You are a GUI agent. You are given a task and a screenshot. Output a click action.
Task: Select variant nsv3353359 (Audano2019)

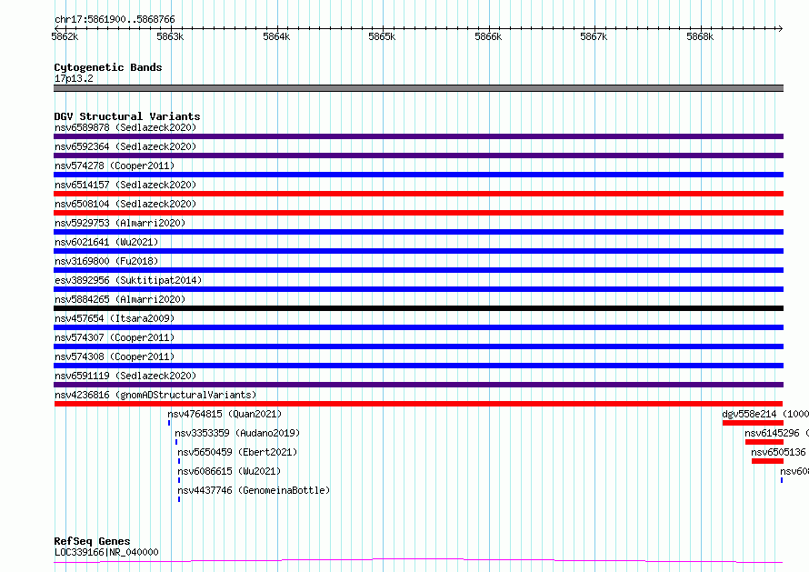point(237,433)
